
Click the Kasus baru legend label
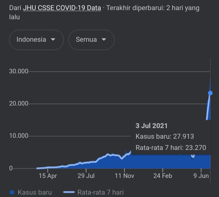point(35,192)
